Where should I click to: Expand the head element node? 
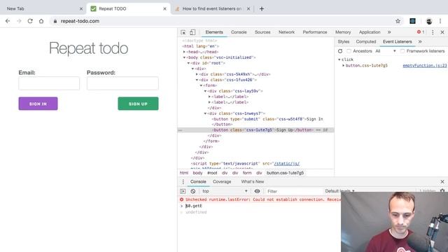click(x=184, y=52)
